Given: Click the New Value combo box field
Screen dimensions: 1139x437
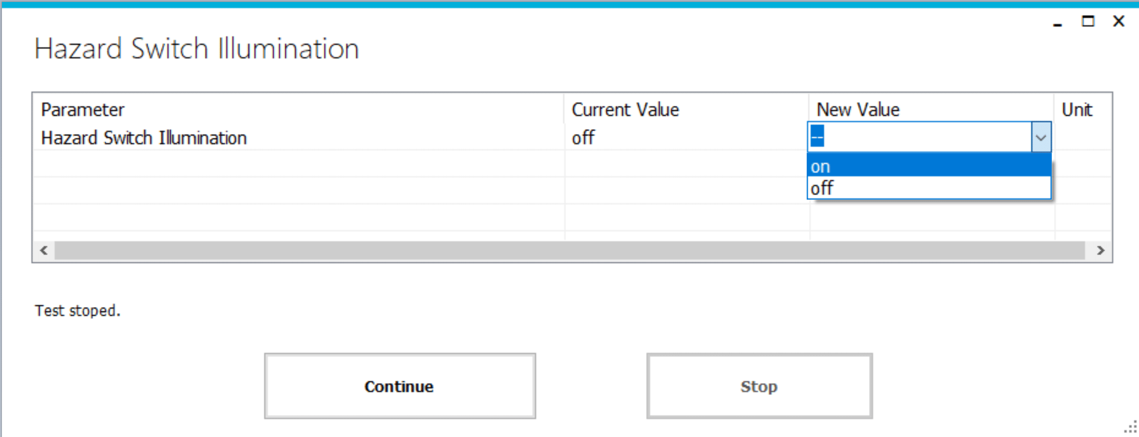Looking at the screenshot, I should [919, 137].
